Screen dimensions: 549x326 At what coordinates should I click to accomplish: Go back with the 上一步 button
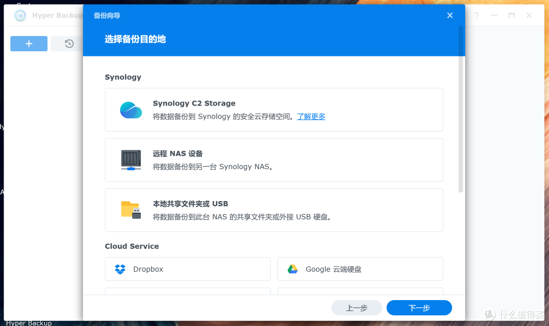click(356, 308)
